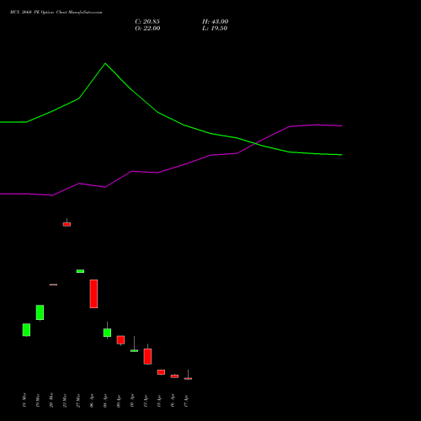Click the close value C: 20.85
Viewport: 421px width, 421px height.
[147, 22]
